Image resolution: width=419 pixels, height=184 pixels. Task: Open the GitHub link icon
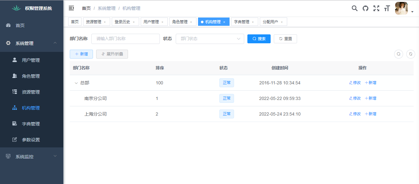click(366, 8)
